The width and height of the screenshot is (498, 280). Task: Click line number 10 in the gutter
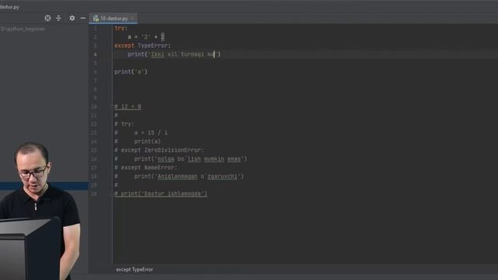pyautogui.click(x=94, y=107)
